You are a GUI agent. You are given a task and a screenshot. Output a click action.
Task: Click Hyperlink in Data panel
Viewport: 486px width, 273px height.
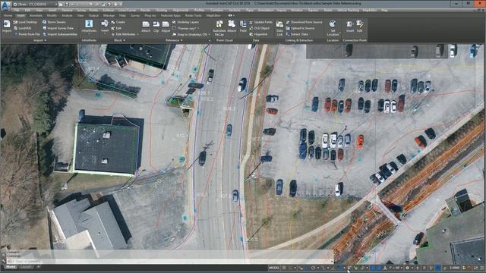point(258,34)
